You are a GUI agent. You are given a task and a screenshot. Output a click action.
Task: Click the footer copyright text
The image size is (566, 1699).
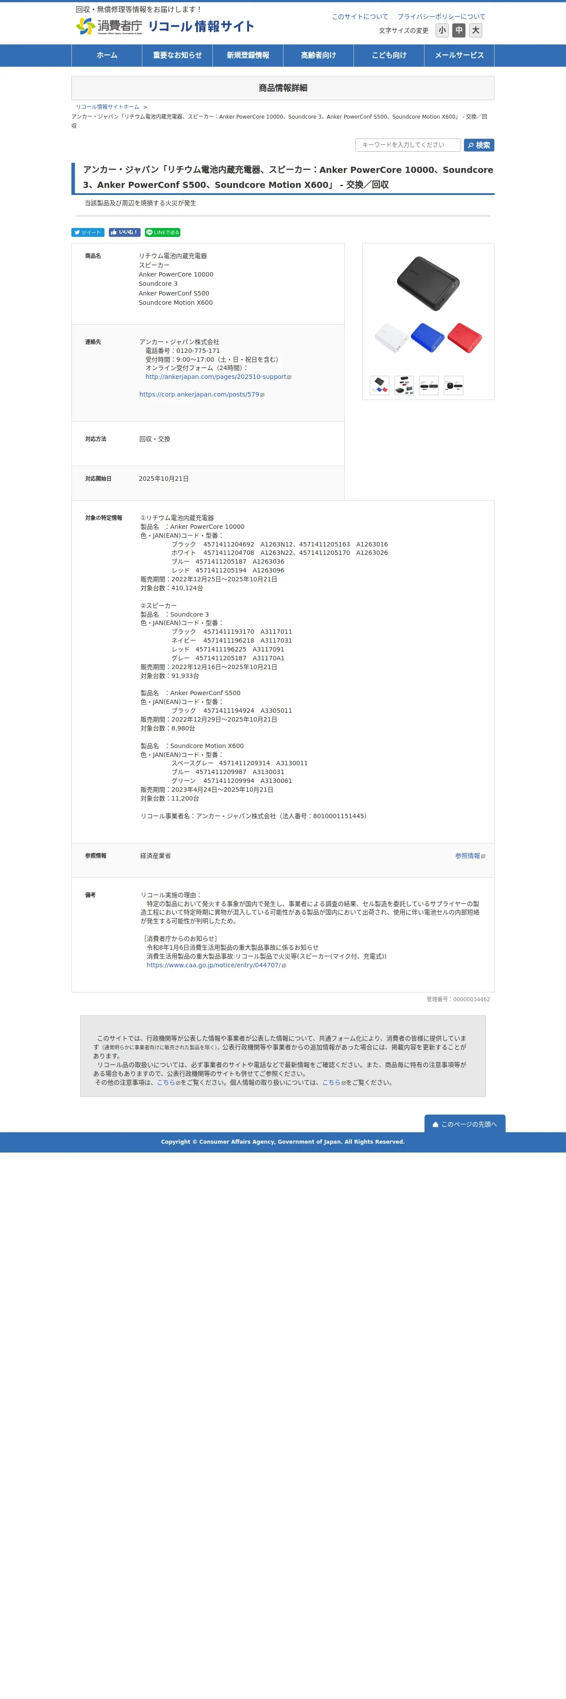point(283,1141)
